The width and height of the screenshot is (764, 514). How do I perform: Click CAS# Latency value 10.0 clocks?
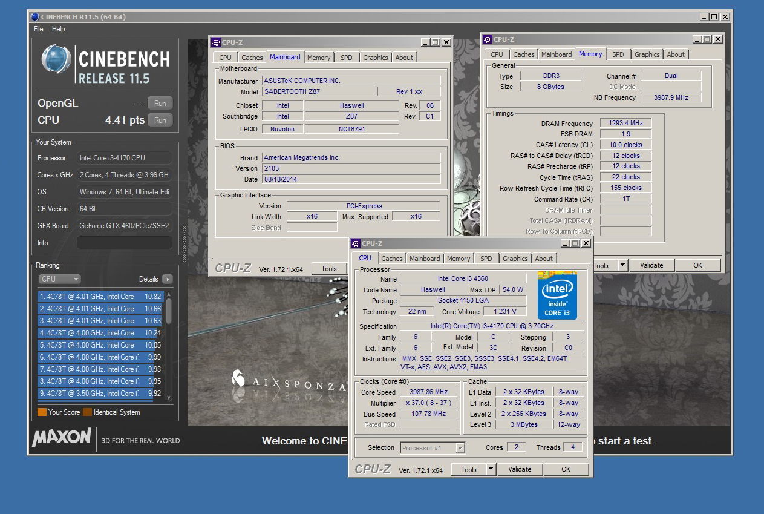click(x=625, y=145)
